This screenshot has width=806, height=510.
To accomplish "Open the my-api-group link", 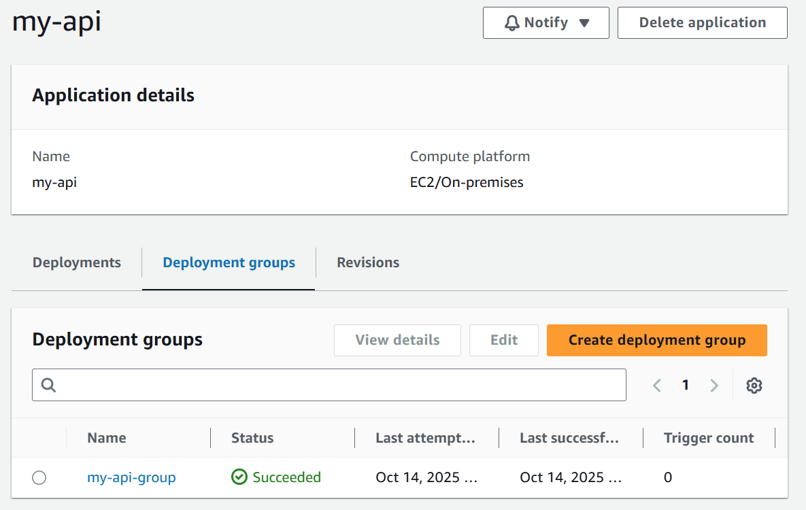I will point(131,477).
